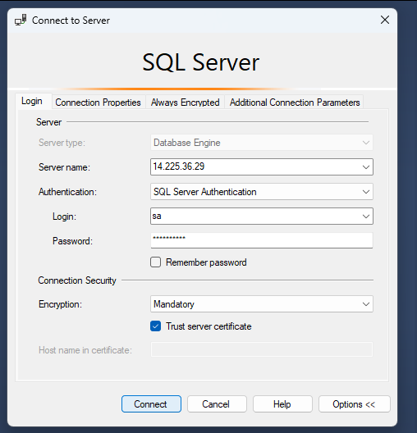Click the Trust server certificate label text

pyautogui.click(x=208, y=326)
